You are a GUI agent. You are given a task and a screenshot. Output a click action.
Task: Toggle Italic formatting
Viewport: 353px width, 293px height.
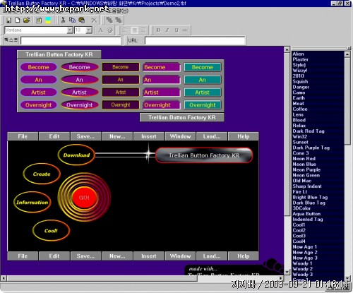pos(167,30)
